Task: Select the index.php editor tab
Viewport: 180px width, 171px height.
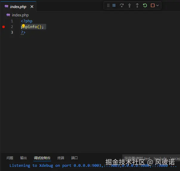Action: [x=18, y=7]
